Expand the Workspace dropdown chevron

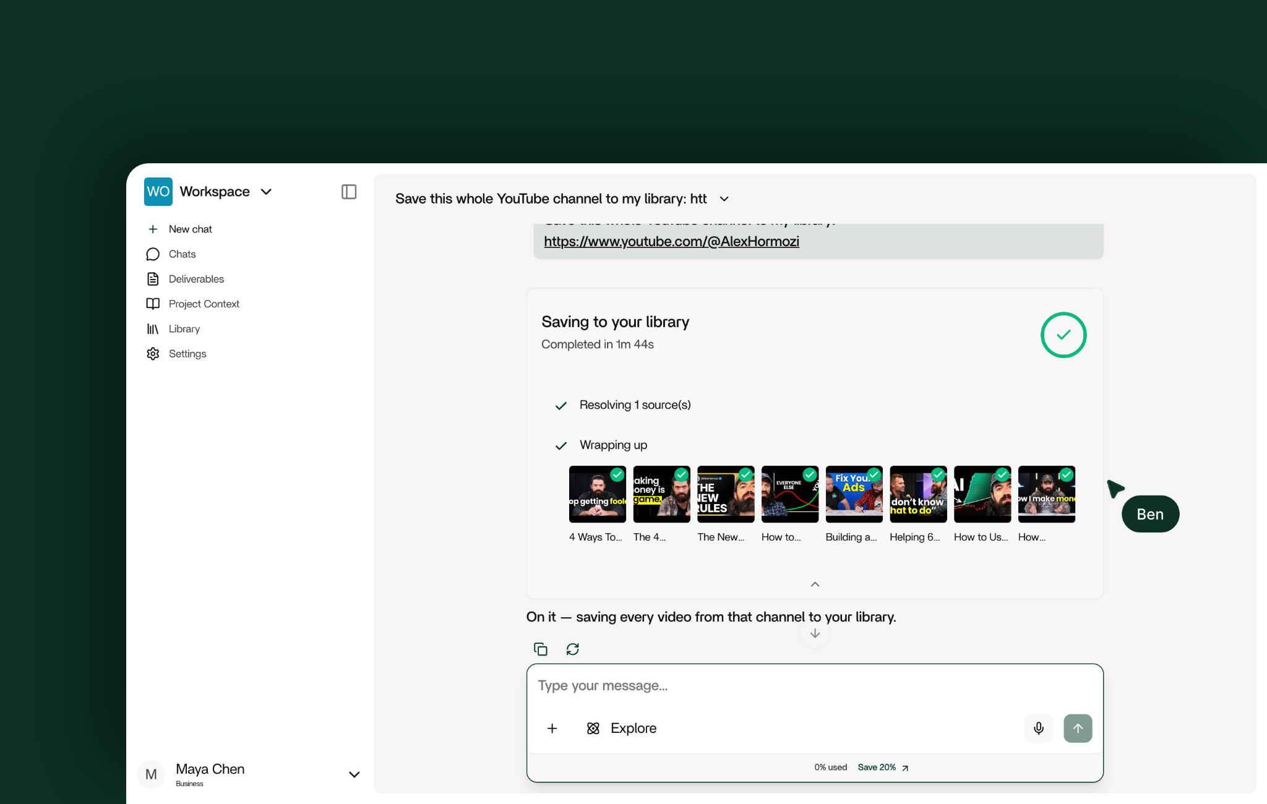(267, 192)
